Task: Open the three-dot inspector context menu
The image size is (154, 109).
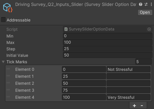Action: [151, 4]
